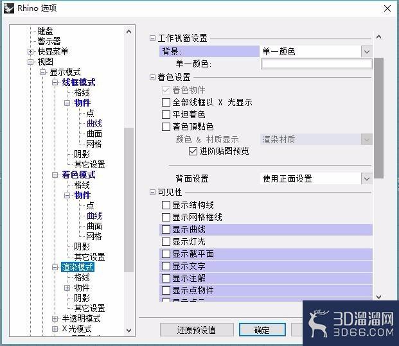Viewport: 399px width, 346px height.
Task: Click 确定 button
Action: click(262, 330)
